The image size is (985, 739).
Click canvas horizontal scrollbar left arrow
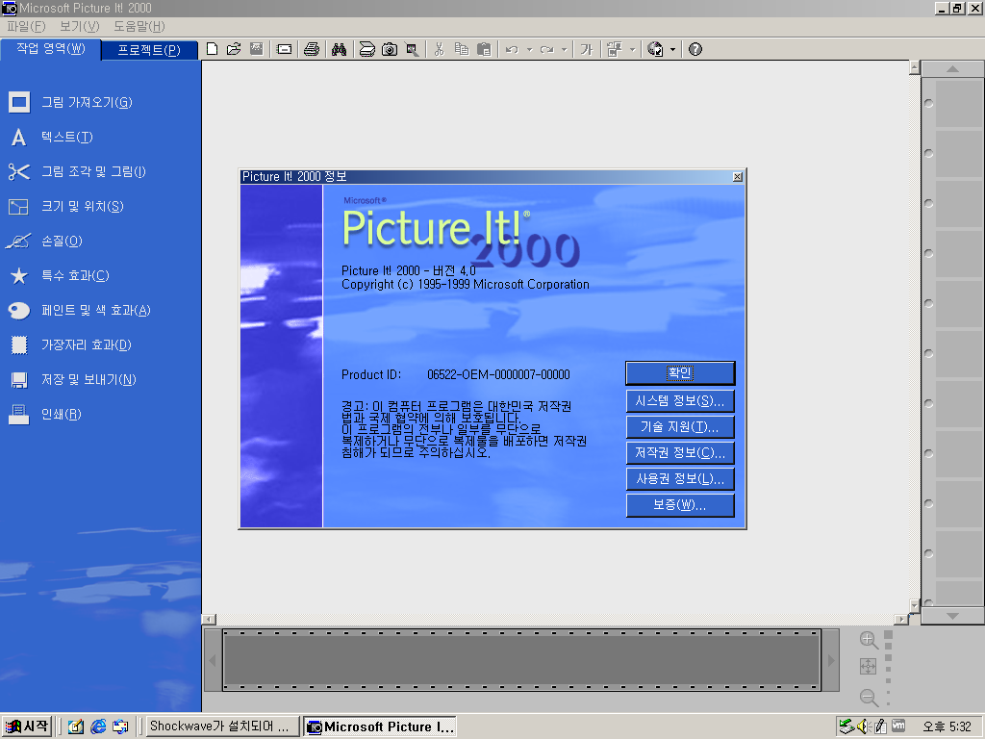click(x=209, y=619)
